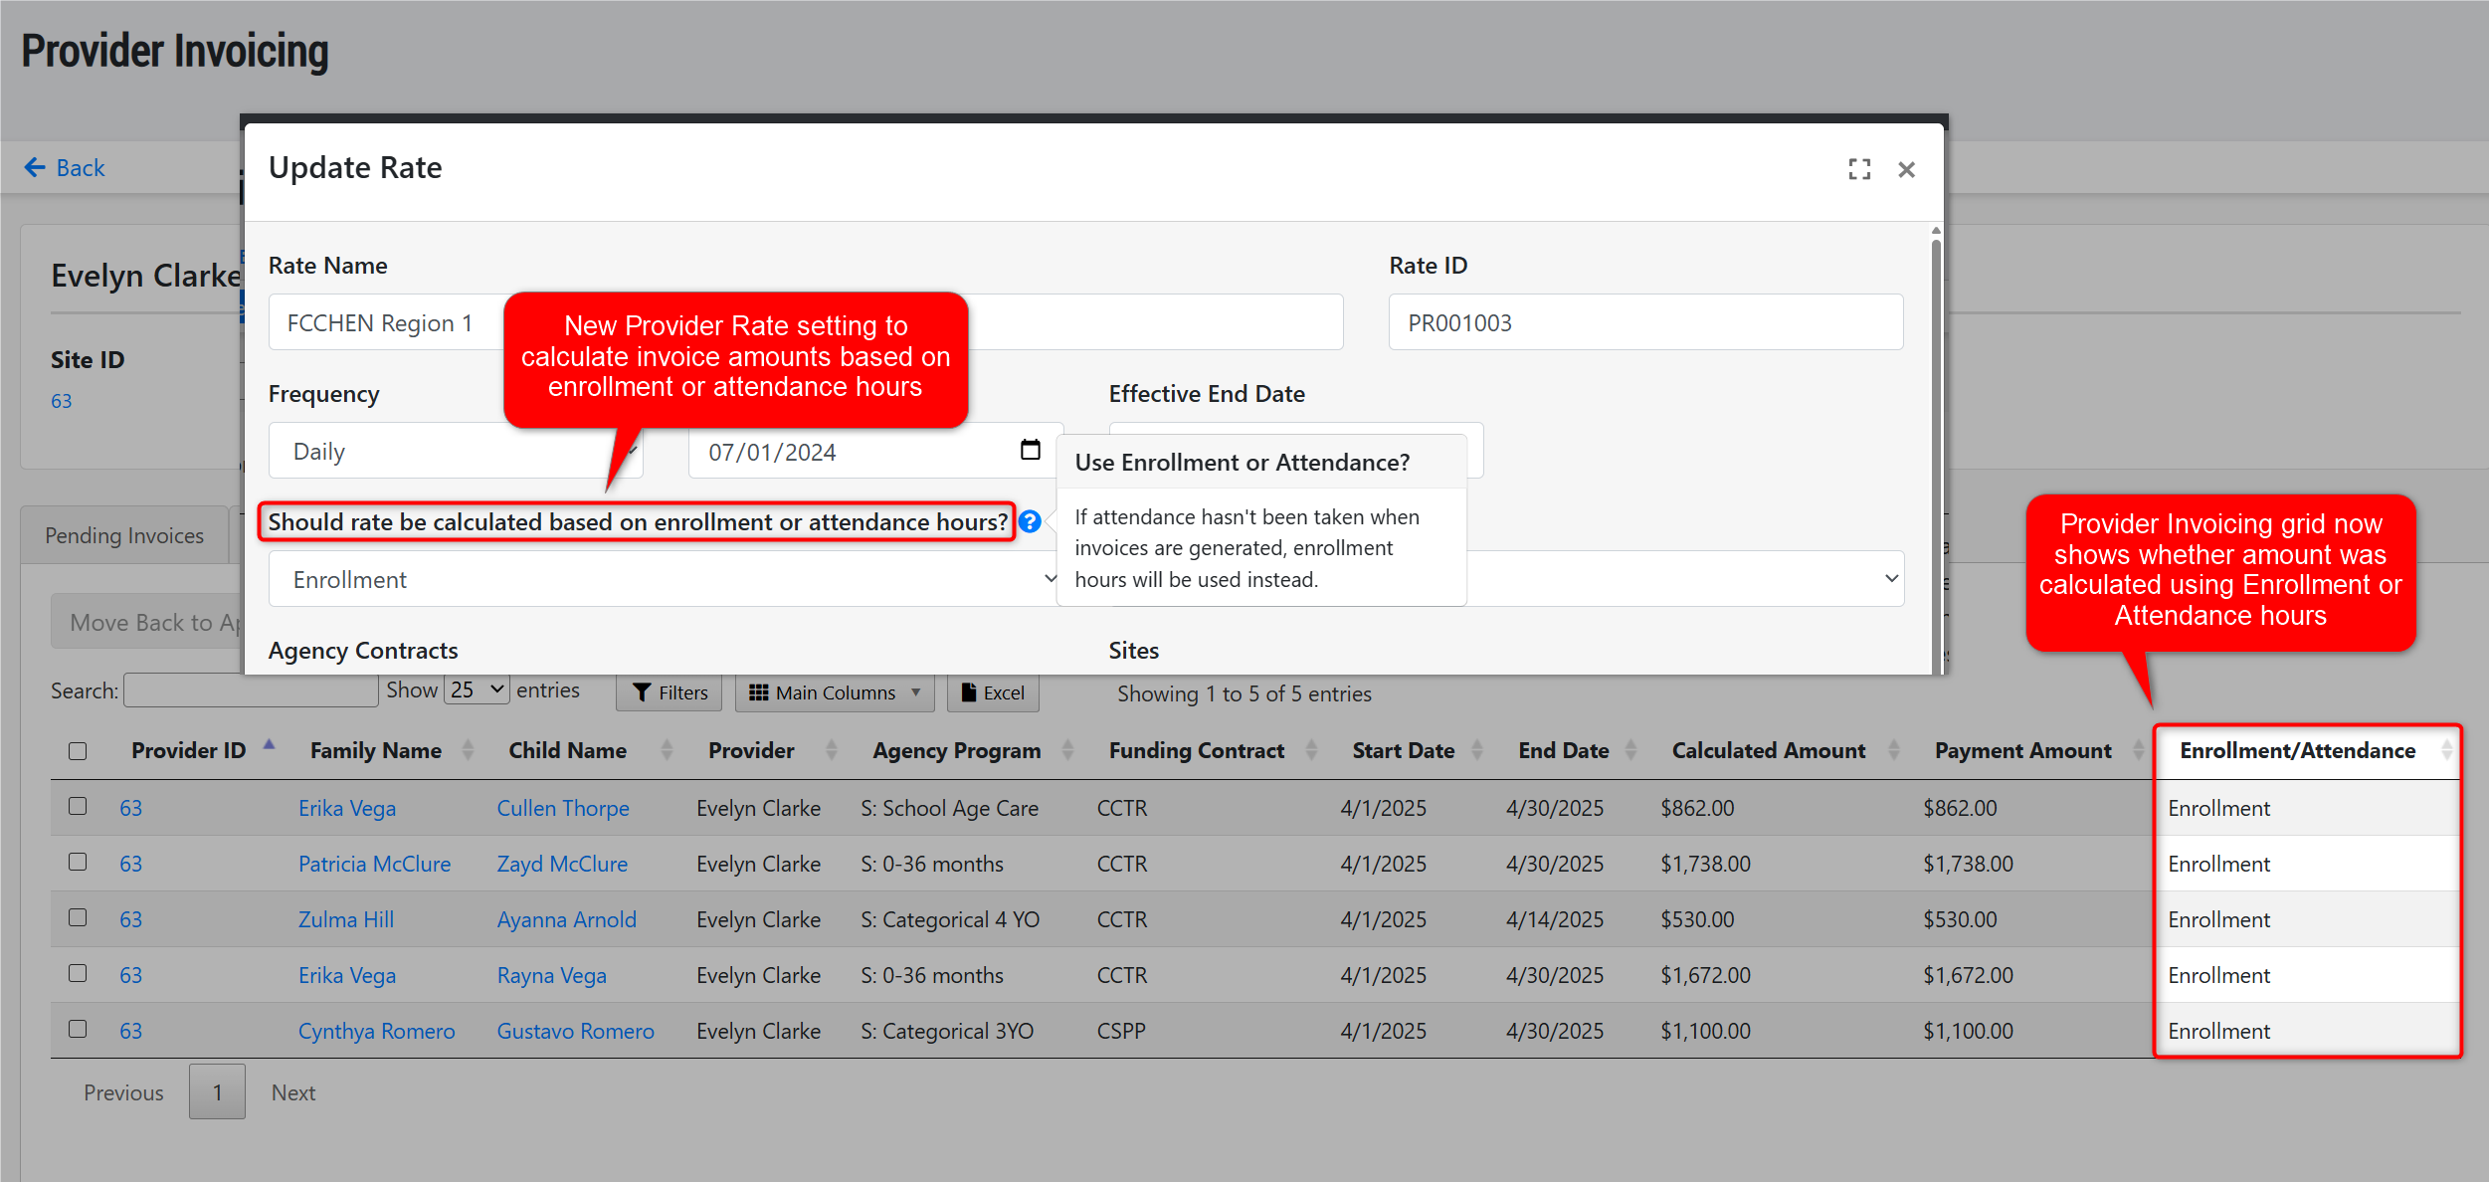Screen dimensions: 2489x1182
Task: Click the Filters funnel button
Action: coord(670,692)
